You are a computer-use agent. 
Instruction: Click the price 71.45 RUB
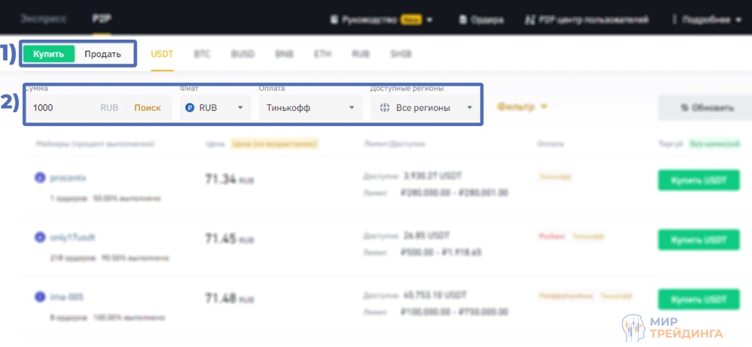pos(229,238)
